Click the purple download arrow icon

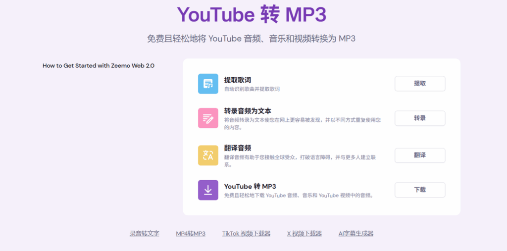point(208,190)
